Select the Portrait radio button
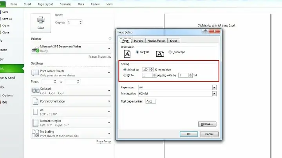 tap(137, 52)
